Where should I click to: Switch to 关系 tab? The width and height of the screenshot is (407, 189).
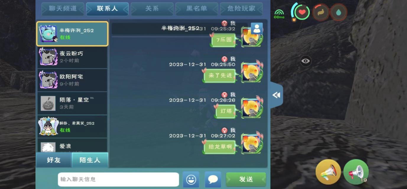point(152,9)
